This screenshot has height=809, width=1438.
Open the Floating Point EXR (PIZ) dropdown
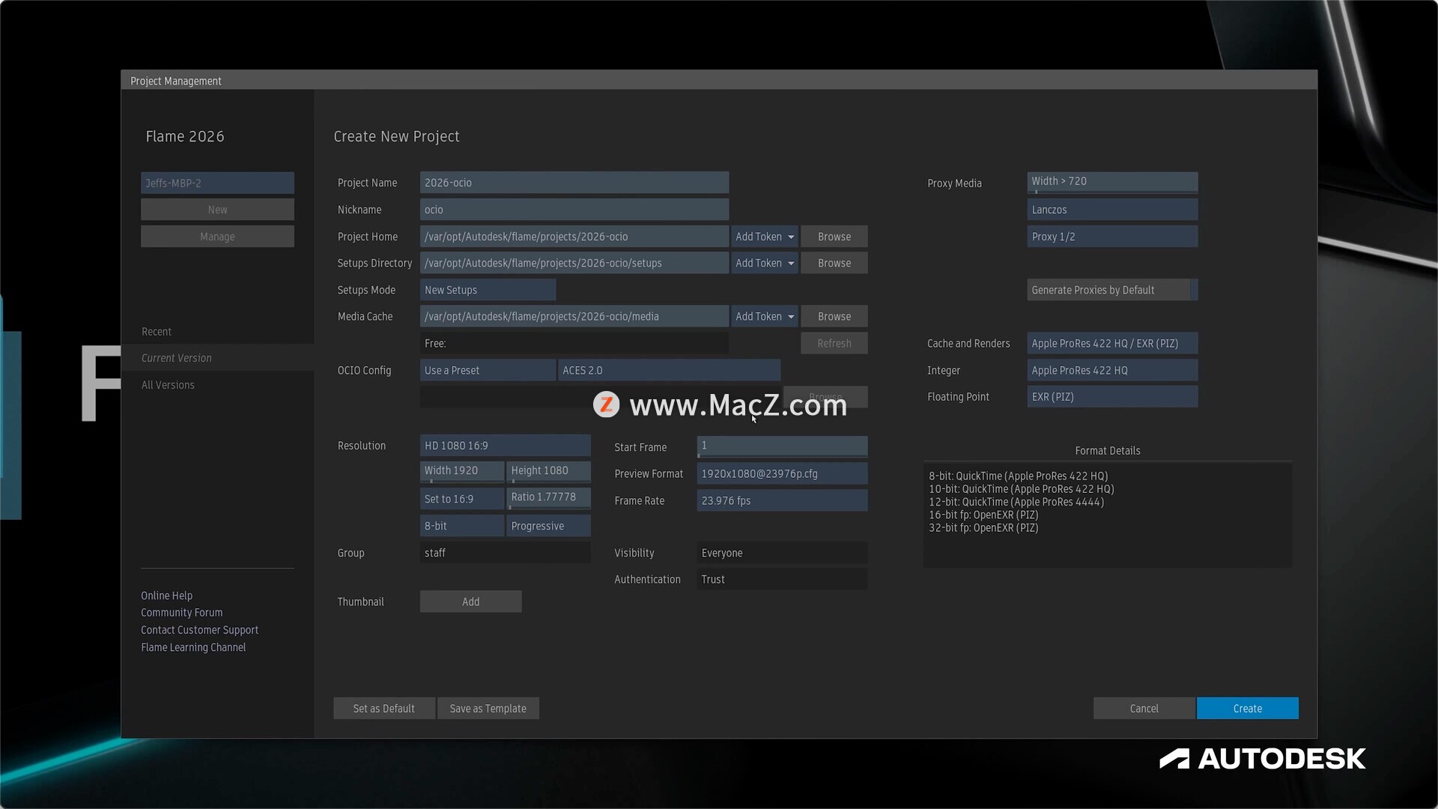click(x=1112, y=396)
